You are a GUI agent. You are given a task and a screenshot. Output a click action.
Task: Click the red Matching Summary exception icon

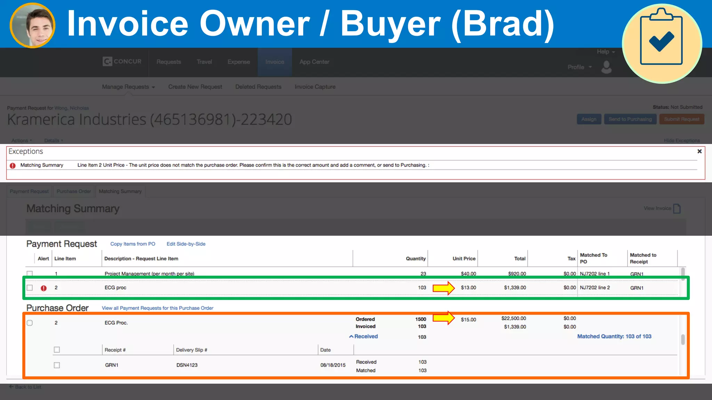point(13,166)
